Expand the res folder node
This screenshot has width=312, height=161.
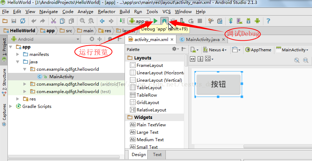[18, 99]
